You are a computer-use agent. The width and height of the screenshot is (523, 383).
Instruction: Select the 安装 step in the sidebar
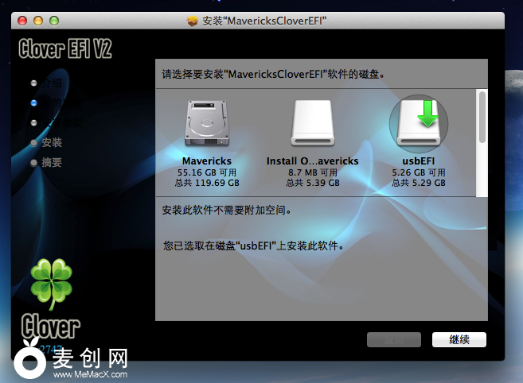(52, 142)
